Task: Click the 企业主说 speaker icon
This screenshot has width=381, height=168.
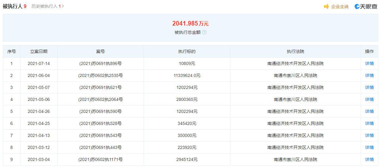Action: [326, 6]
